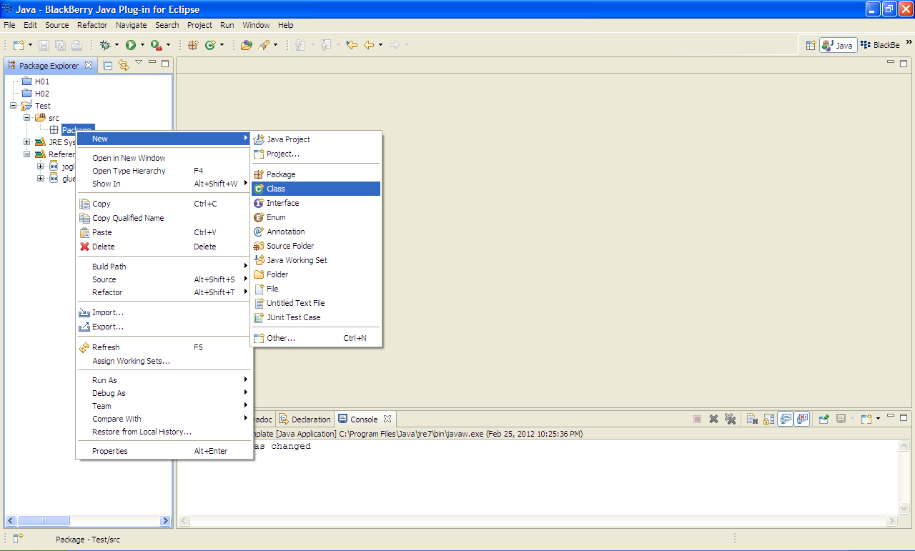Screen dimensions: 915x551
Task: Click the Run External Tools icon
Action: coord(156,45)
